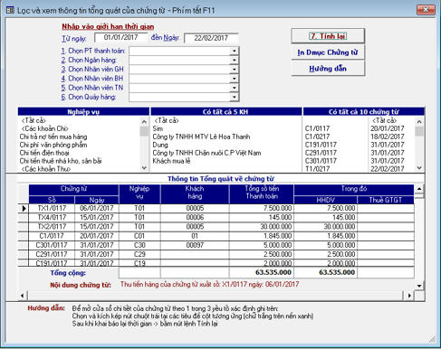Open the 'Hướng dẫn' button
The height and width of the screenshot is (349, 441).
pyautogui.click(x=328, y=69)
